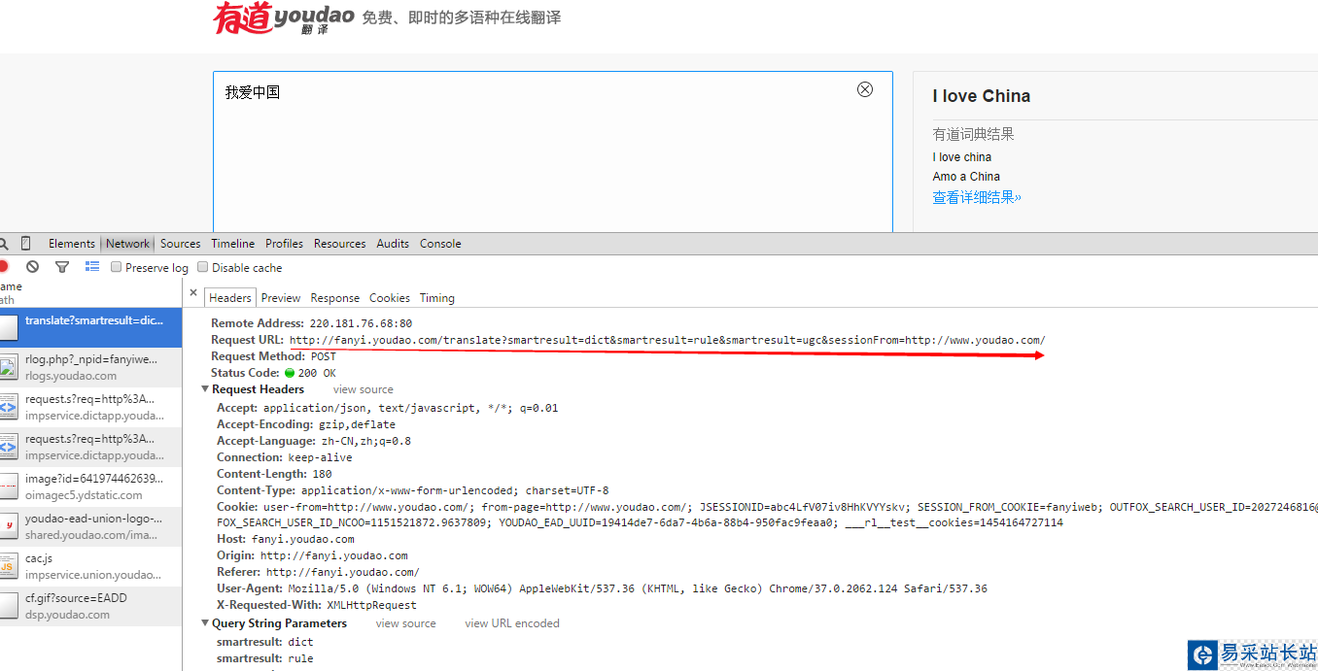
Task: Select the image?id=641974462639 request row
Action: [90, 487]
